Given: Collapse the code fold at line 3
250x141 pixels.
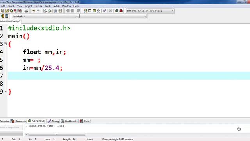Looking at the screenshot, I should point(5,44).
